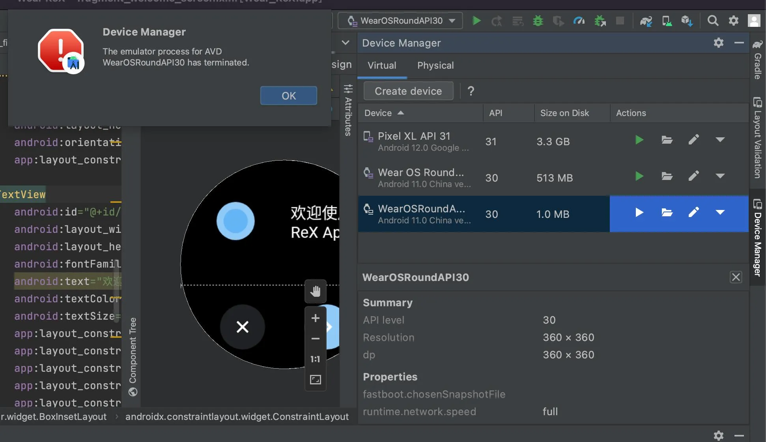Click OK in the Device Manager dialog
The width and height of the screenshot is (766, 442).
[288, 96]
